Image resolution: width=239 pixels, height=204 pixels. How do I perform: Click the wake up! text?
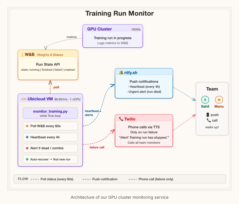pos(212,127)
